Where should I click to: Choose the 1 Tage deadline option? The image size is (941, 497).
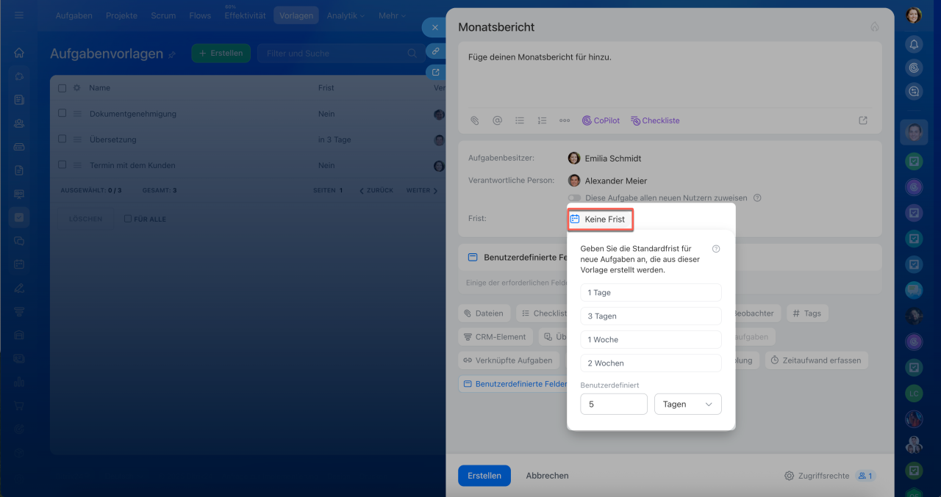(651, 292)
